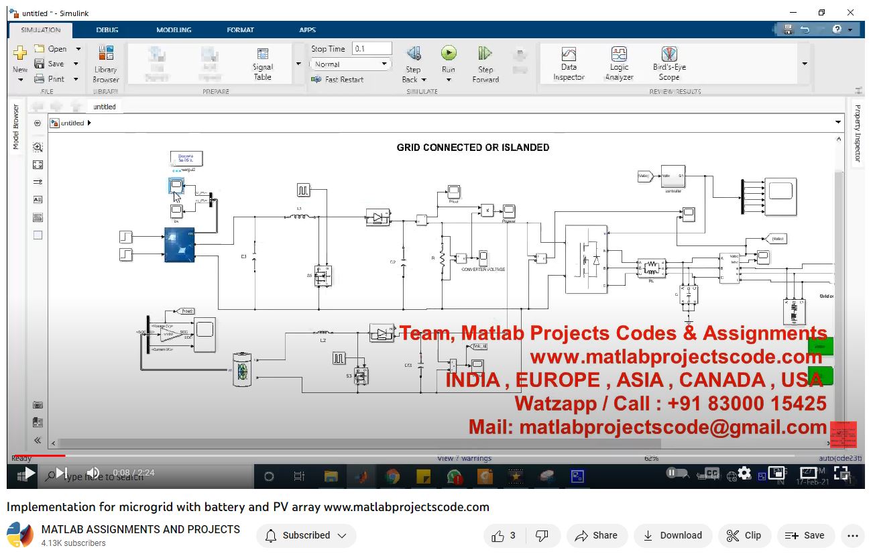871x556 pixels.
Task: Click the Data Inspector icon
Action: (569, 54)
